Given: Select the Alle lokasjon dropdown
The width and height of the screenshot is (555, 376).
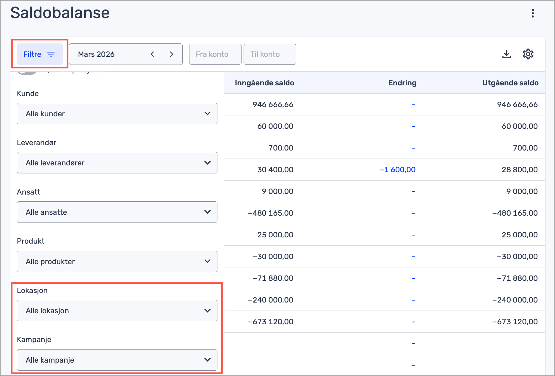Looking at the screenshot, I should (117, 311).
